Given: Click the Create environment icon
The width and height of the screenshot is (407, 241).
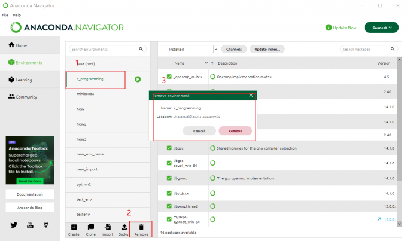Looking at the screenshot, I should [x=74, y=227].
